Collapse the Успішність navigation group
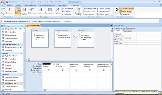 click(21, 74)
